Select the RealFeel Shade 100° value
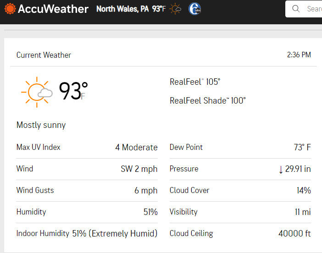322x253 pixels. (x=208, y=100)
